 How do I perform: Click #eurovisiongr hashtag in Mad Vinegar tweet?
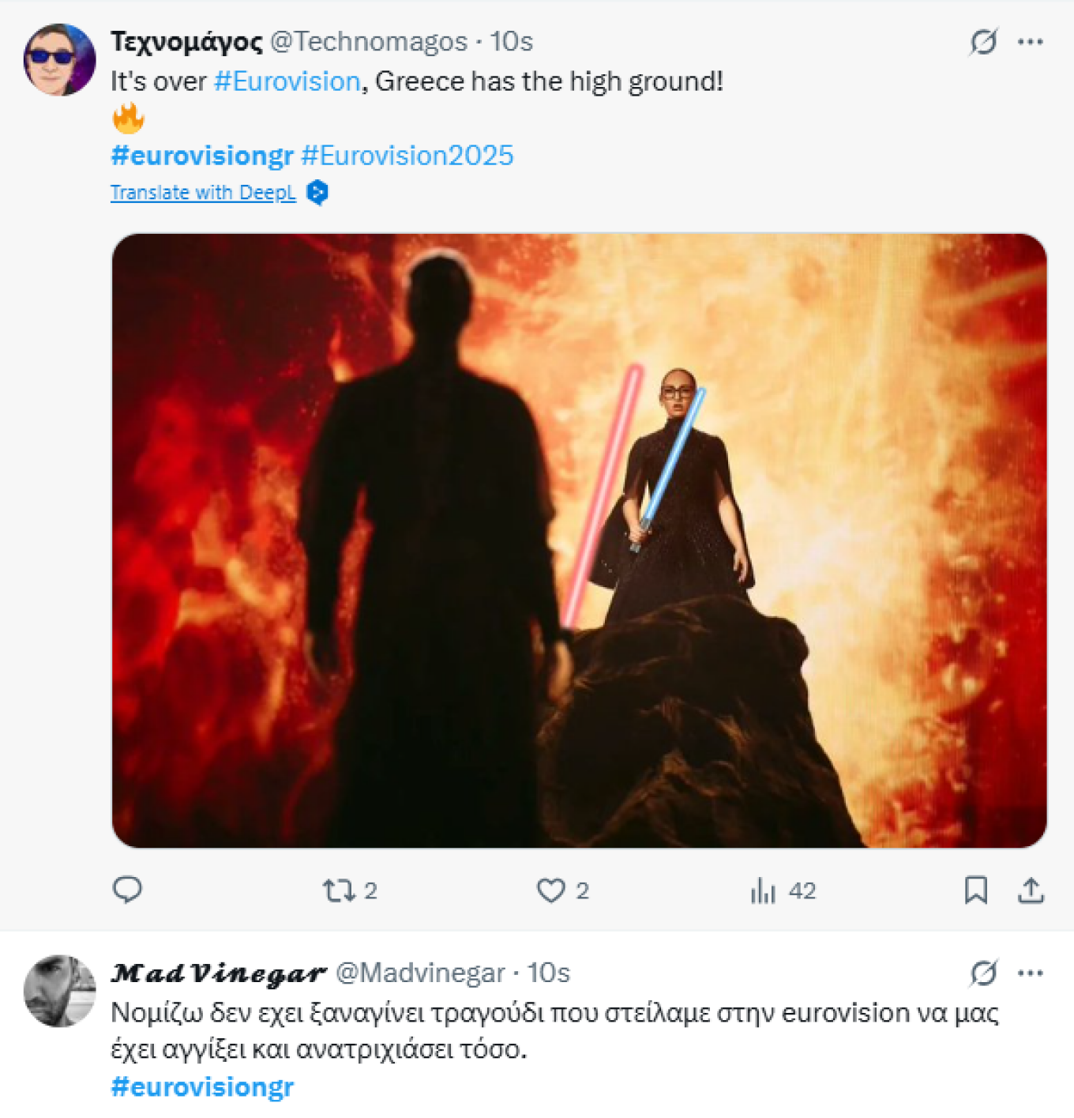coord(202,1087)
